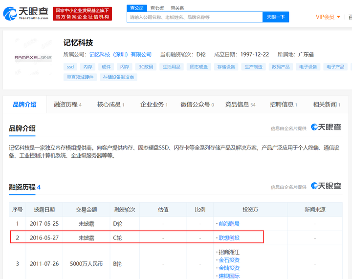Image resolution: width=352 pixels, height=279 pixels.
Task: Click the 生产制造 tag
Action: tap(253, 67)
